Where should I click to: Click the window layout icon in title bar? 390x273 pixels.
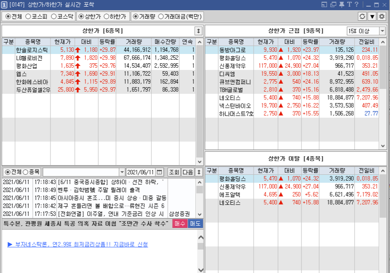point(324,4)
